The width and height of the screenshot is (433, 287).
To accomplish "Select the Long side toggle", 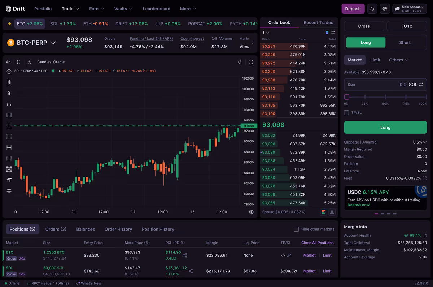I will [366, 43].
